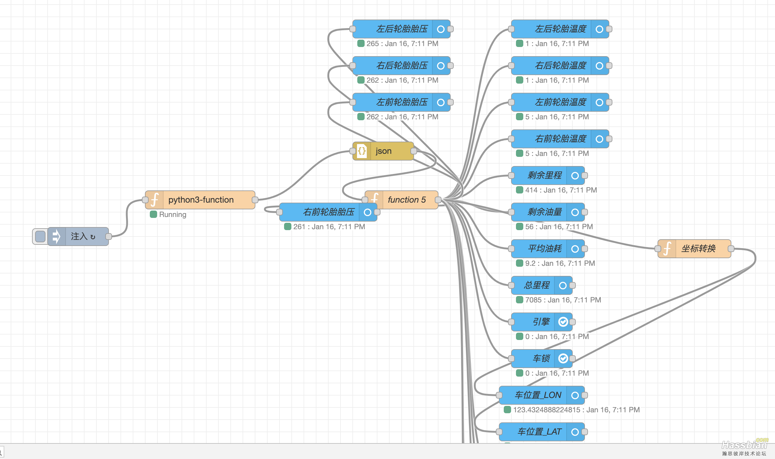Click the 车锁 node's checkmark icon
775x459 pixels.
(x=563, y=359)
